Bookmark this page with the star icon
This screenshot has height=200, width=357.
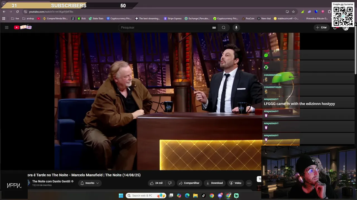(x=293, y=12)
